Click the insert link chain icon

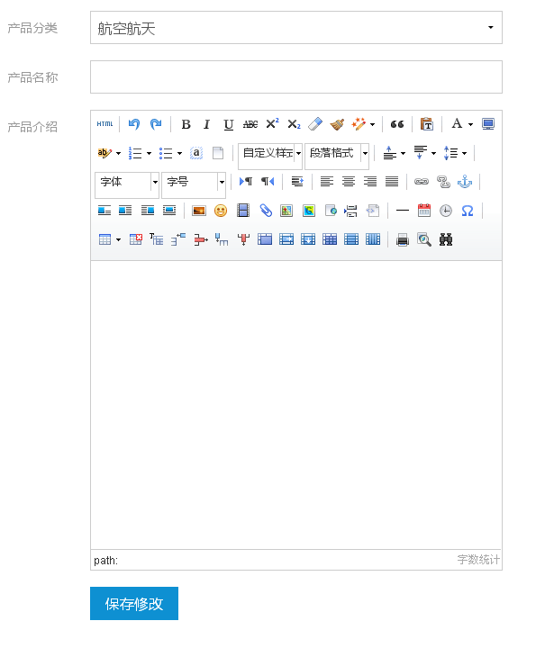pos(422,182)
